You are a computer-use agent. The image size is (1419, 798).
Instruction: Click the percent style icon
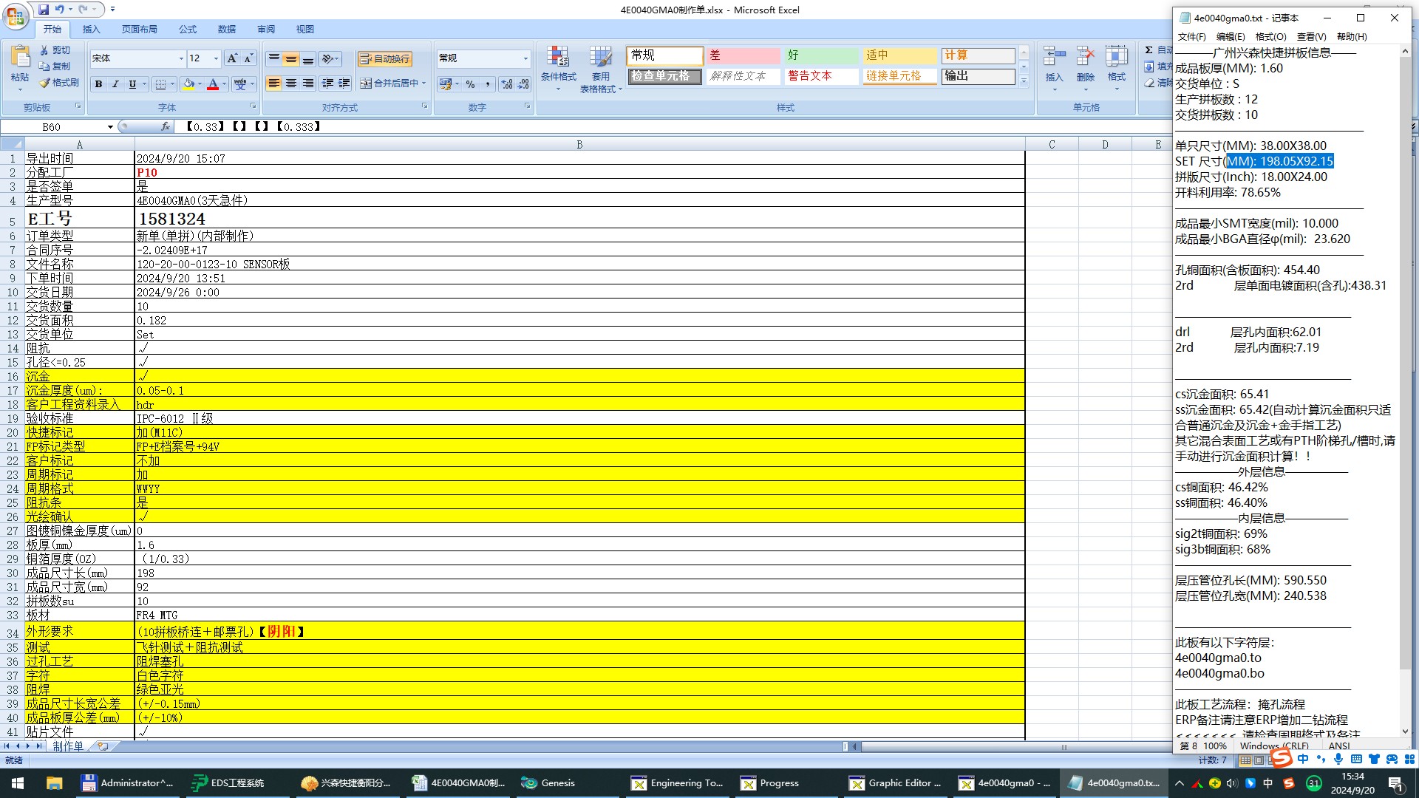[470, 84]
